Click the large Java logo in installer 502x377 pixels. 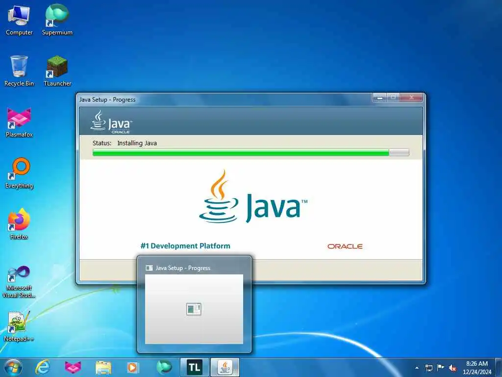(253, 197)
